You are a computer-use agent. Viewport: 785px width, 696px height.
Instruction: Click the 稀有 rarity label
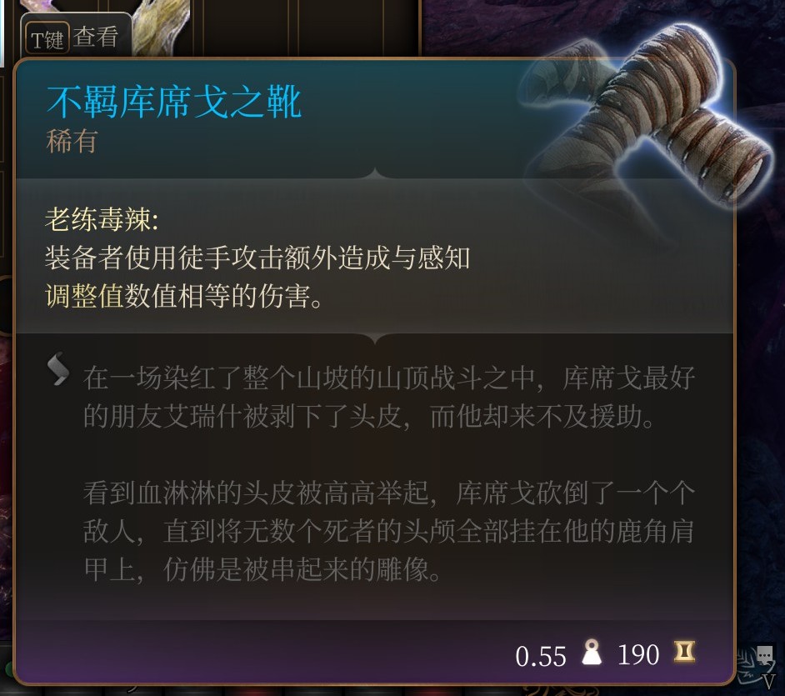[72, 141]
